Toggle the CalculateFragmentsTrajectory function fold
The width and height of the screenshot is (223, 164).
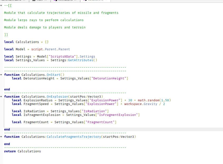(x=1, y=136)
